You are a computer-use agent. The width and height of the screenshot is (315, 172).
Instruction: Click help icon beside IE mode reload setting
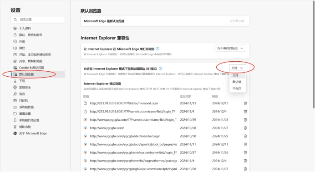point(160,69)
